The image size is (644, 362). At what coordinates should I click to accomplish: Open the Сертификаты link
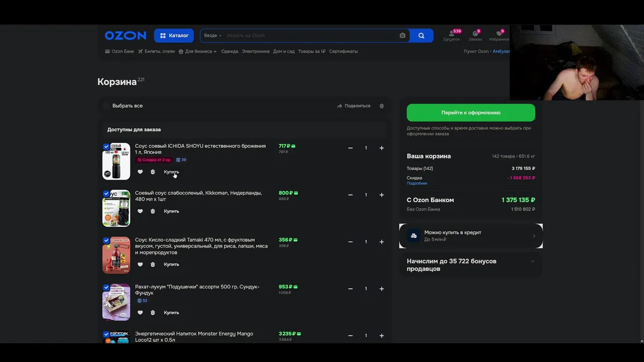(x=343, y=51)
